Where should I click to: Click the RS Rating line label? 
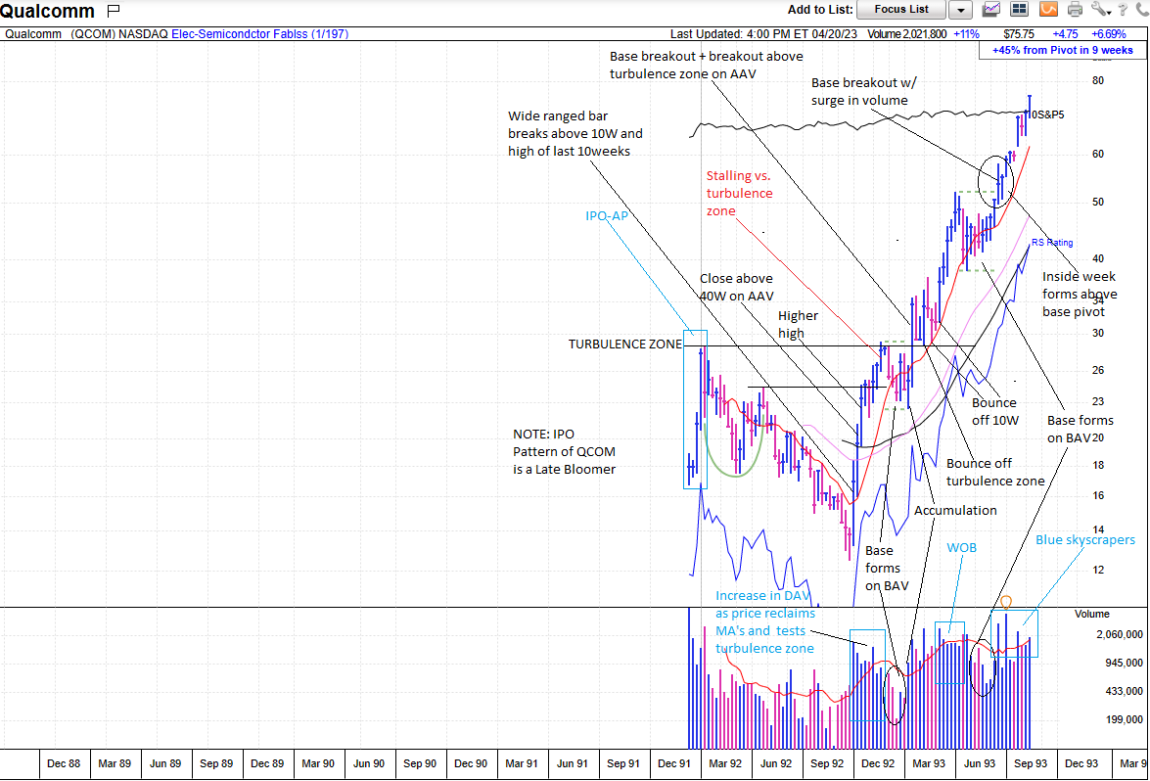(1052, 243)
